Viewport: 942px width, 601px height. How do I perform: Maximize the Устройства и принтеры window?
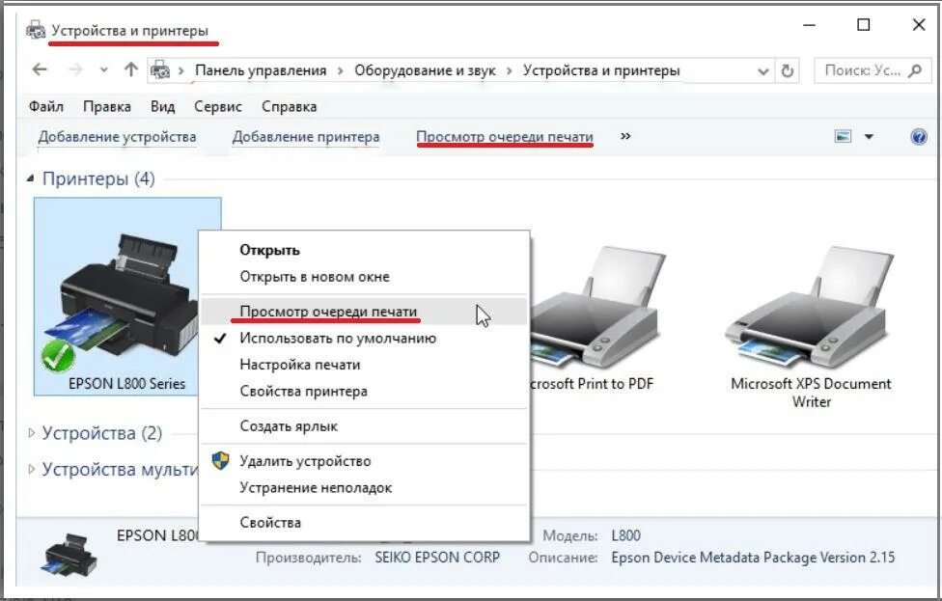(863, 25)
